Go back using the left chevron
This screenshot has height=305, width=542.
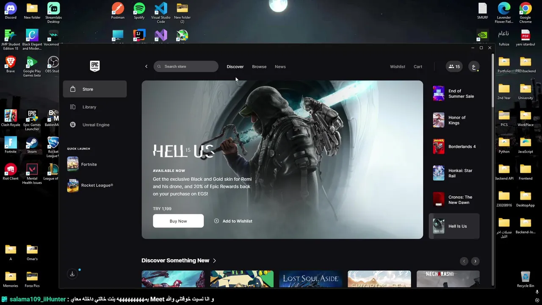coord(147,67)
